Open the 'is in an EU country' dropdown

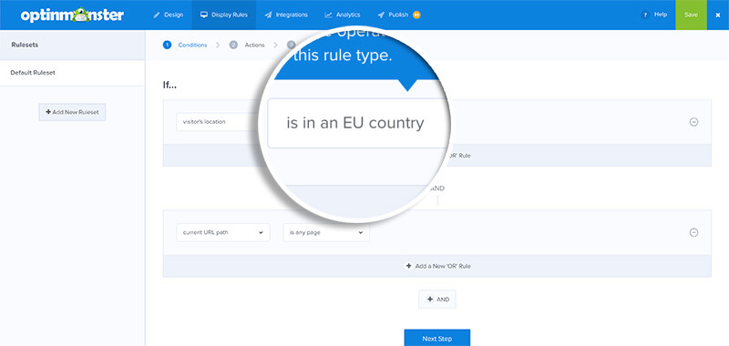[358, 123]
